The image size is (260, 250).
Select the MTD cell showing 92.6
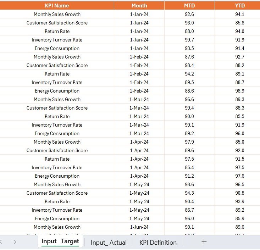point(189,14)
